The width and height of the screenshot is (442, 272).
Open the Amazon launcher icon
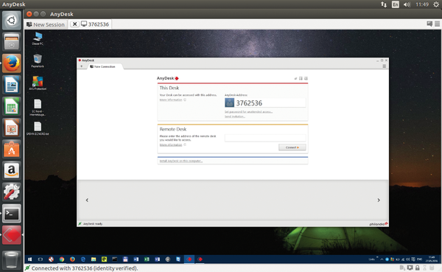[x=12, y=170]
